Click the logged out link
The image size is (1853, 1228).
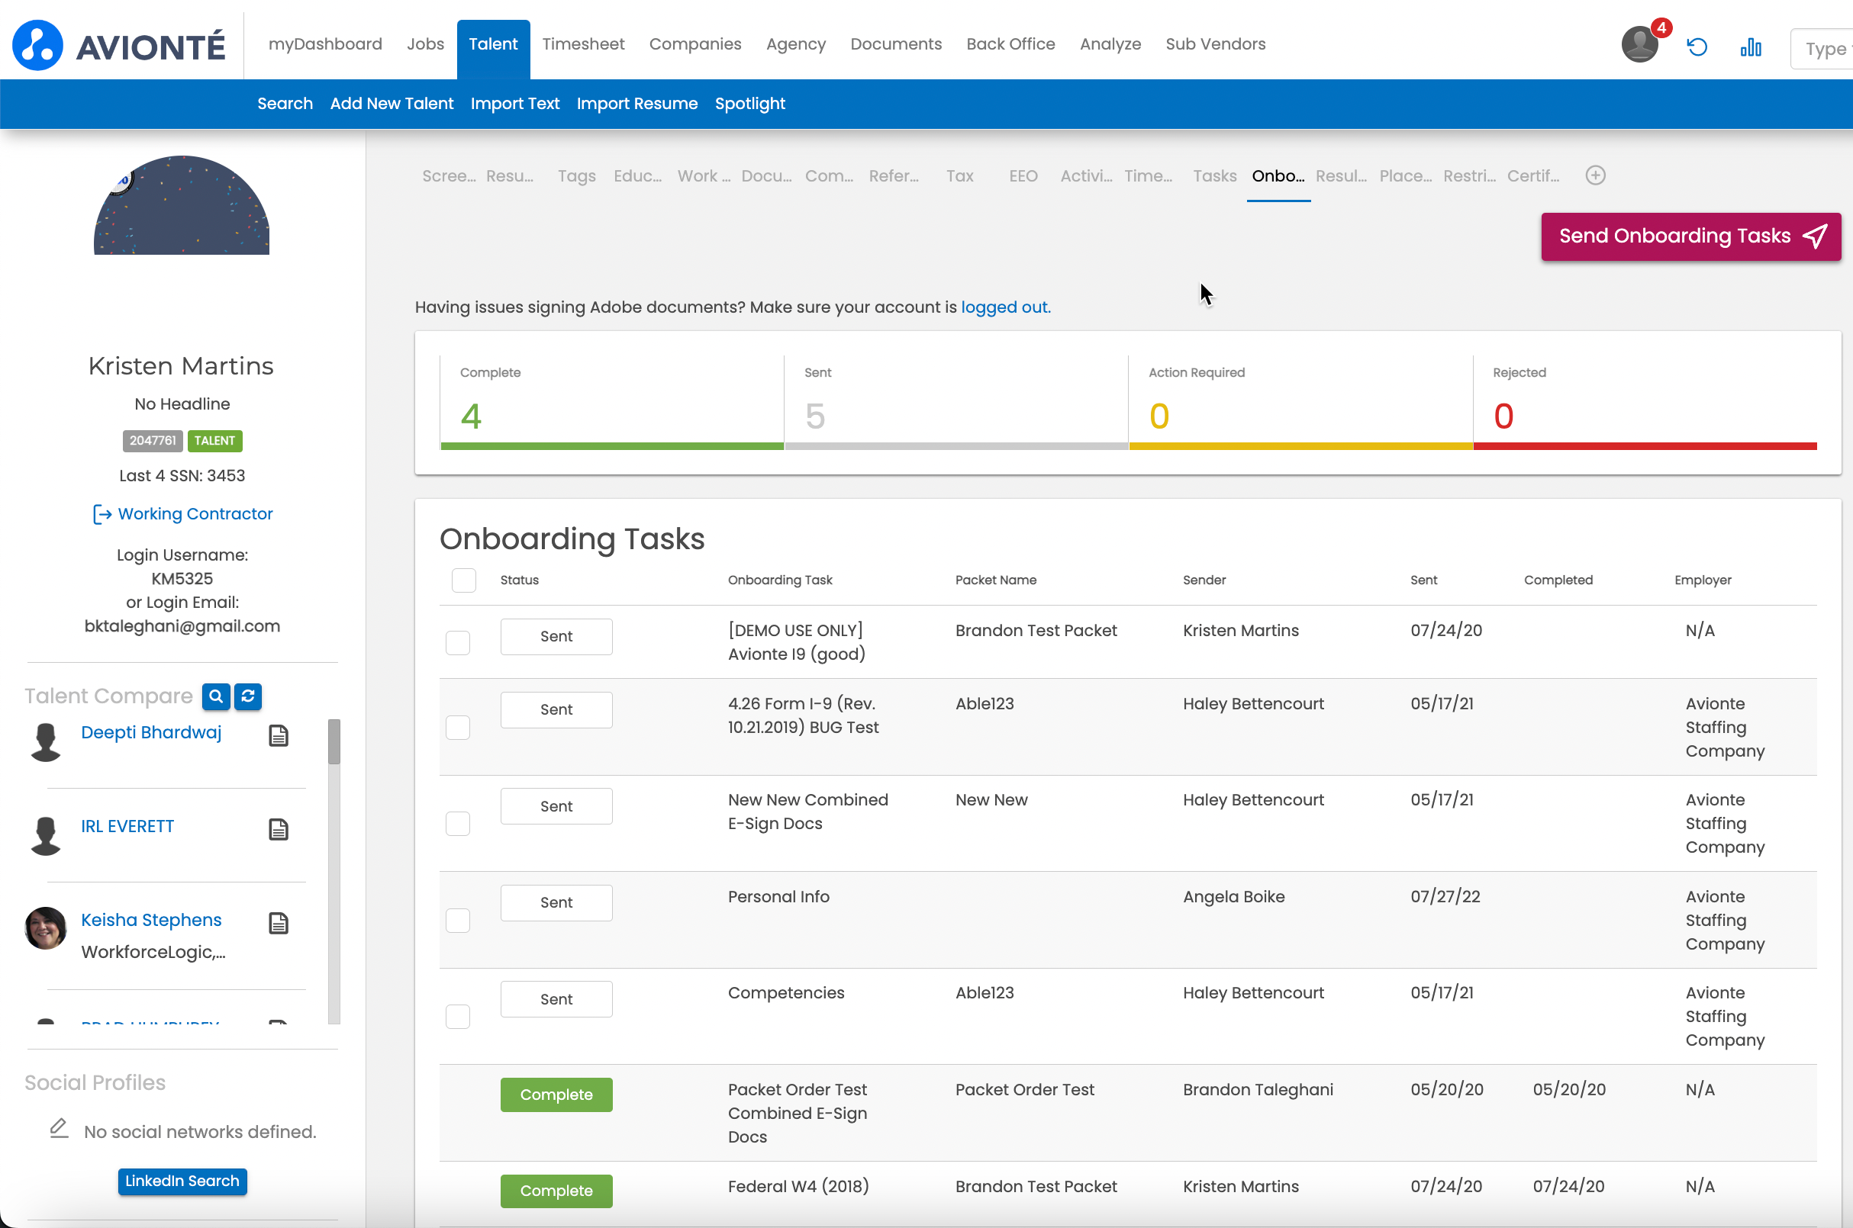point(1005,307)
